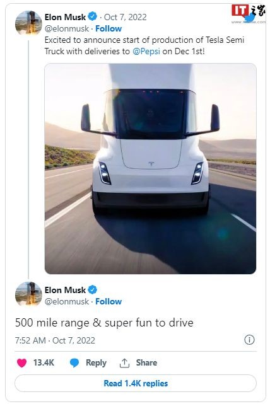Click the 13.4K likes count
This screenshot has width=270, height=404.
click(44, 363)
